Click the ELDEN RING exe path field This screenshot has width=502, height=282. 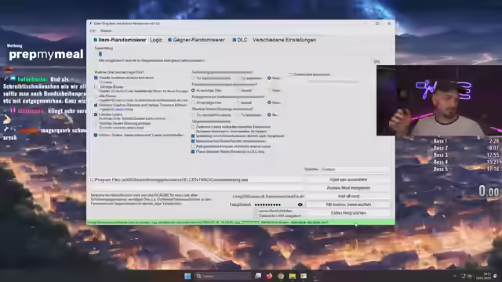click(196, 180)
